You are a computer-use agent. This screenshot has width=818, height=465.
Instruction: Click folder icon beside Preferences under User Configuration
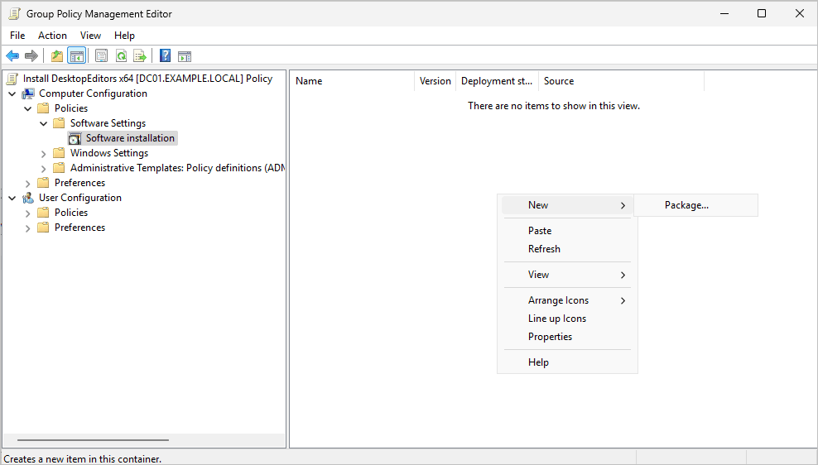pyautogui.click(x=43, y=228)
